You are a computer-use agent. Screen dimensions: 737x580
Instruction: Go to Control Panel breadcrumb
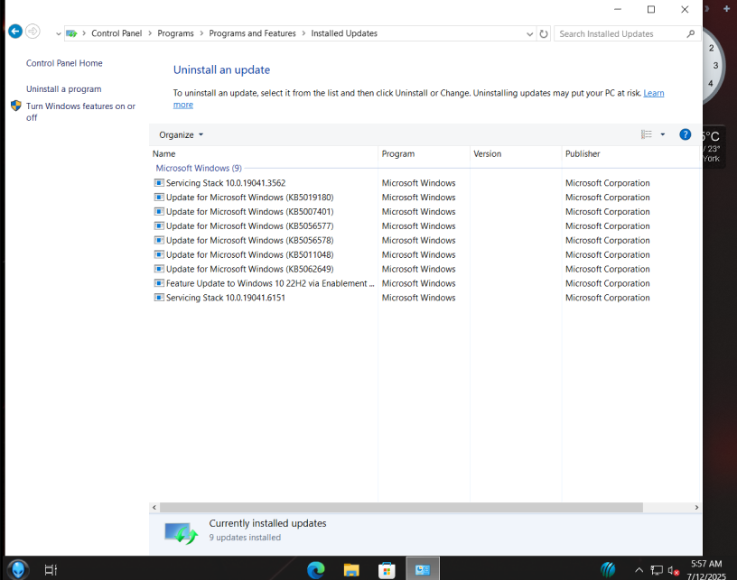(117, 33)
